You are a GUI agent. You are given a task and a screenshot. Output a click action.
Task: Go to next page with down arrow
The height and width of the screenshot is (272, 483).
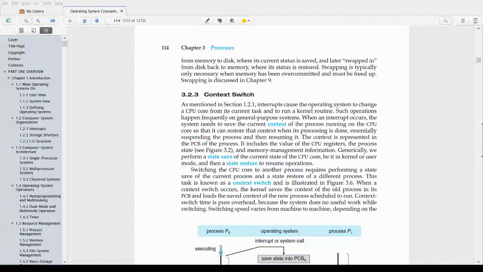click(x=97, y=21)
